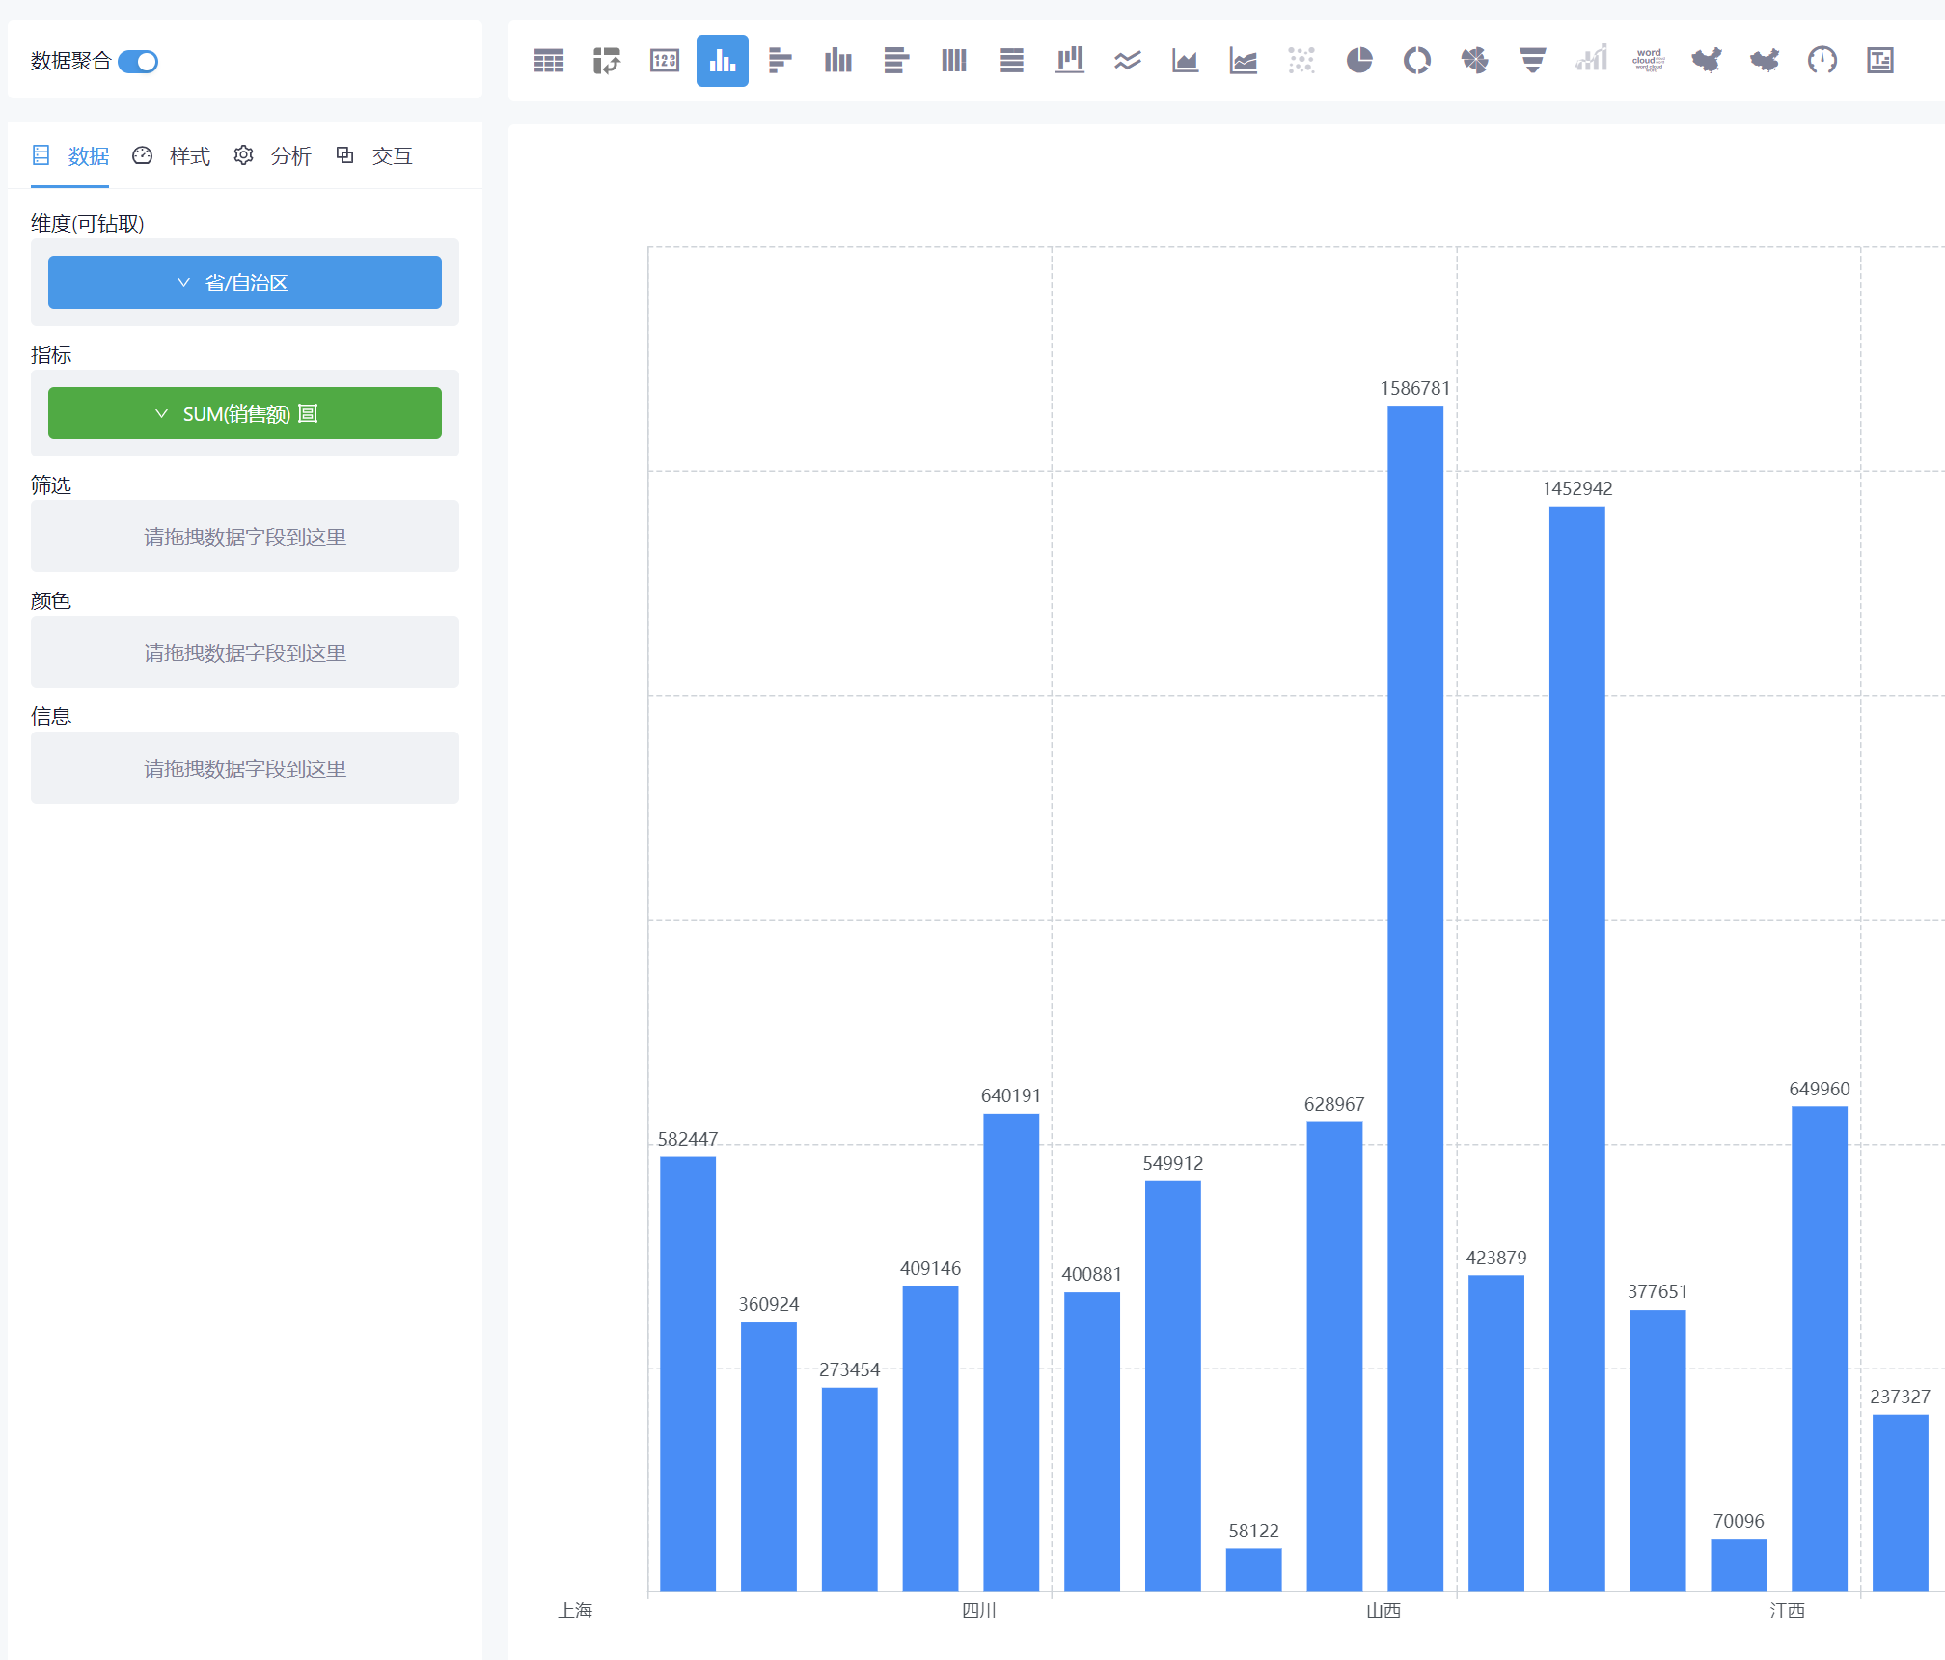Open the 数据 tab

(x=70, y=156)
